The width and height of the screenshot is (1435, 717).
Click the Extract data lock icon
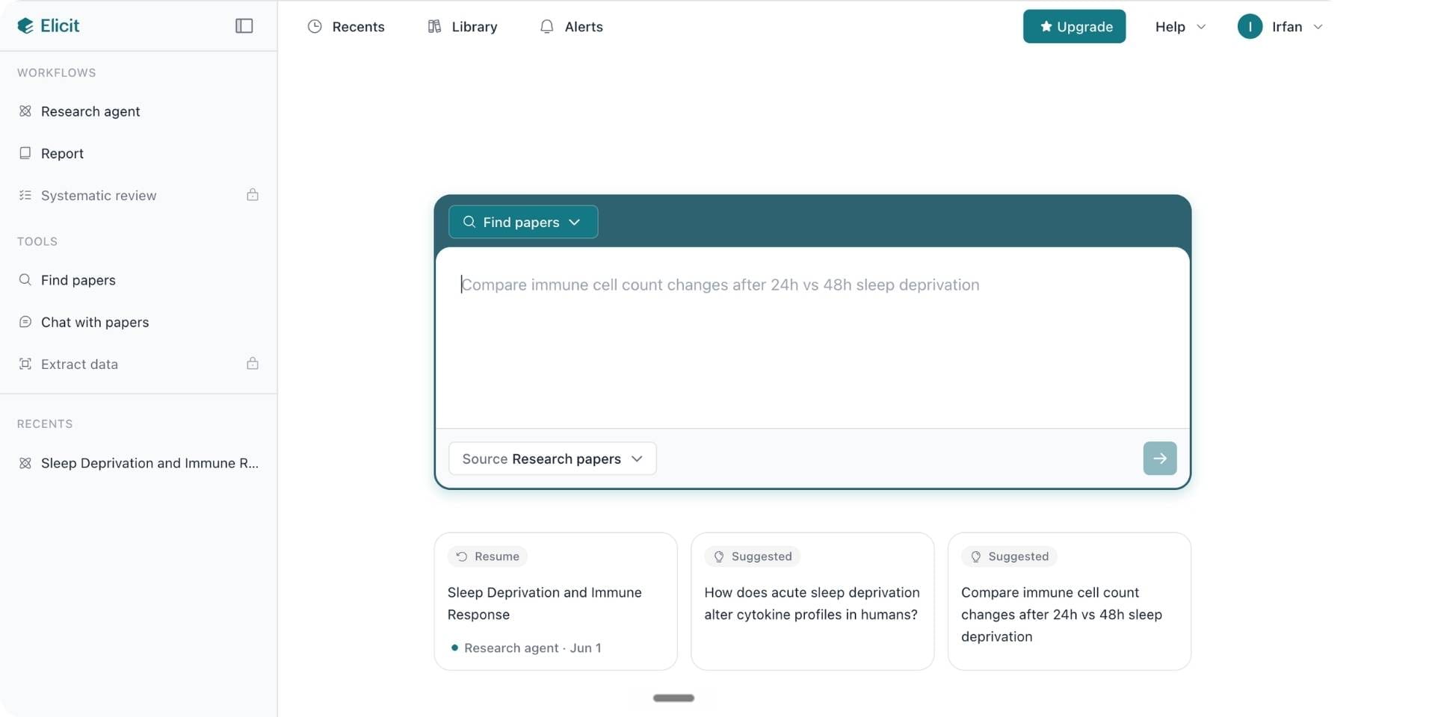pyautogui.click(x=253, y=364)
